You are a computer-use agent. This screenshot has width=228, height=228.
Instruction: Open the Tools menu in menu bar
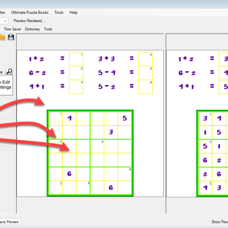59,13
